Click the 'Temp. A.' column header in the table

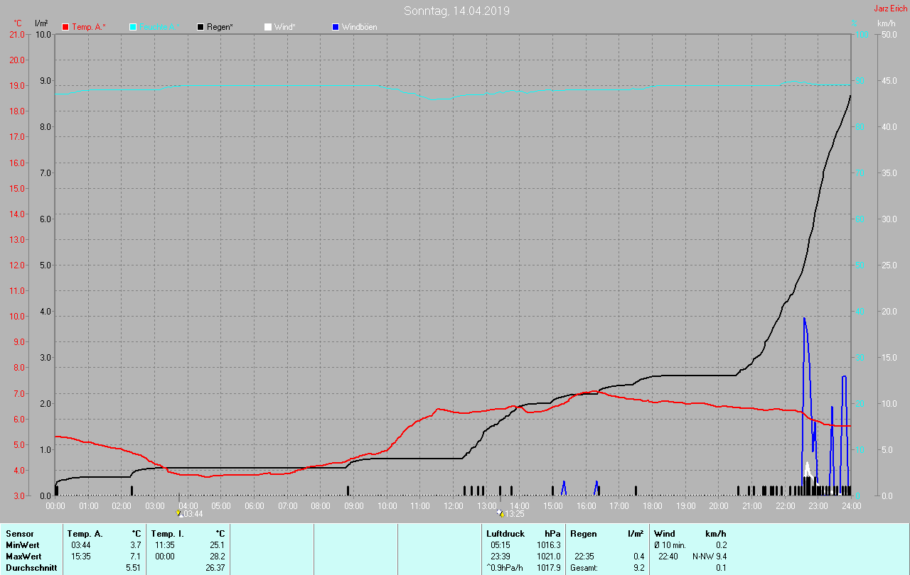pos(85,534)
